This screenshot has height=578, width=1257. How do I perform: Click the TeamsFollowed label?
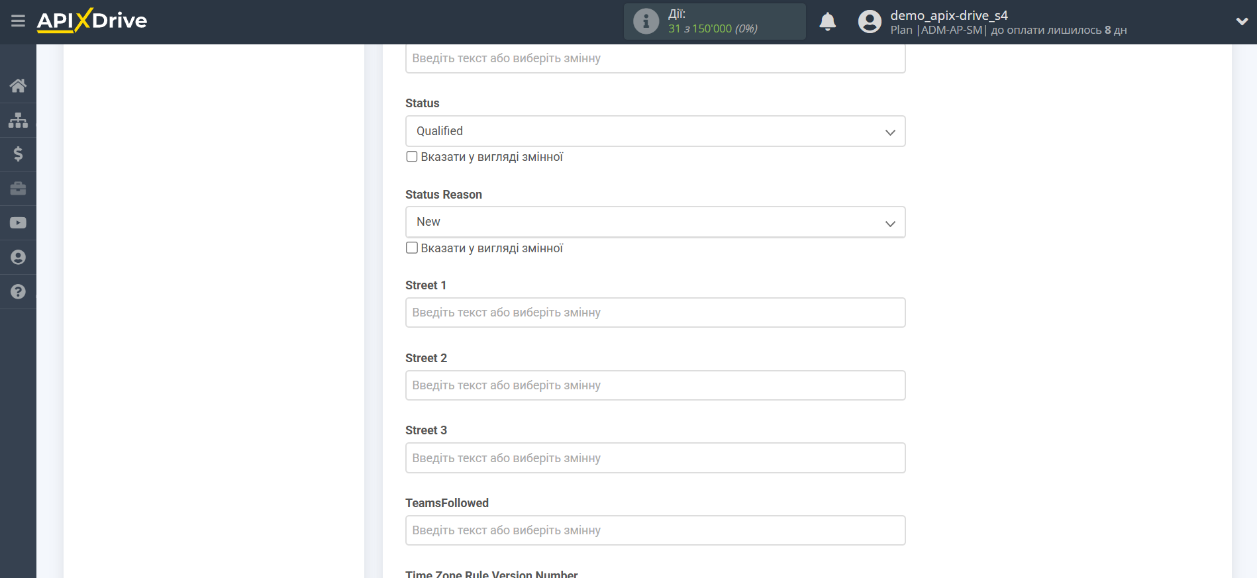click(447, 503)
